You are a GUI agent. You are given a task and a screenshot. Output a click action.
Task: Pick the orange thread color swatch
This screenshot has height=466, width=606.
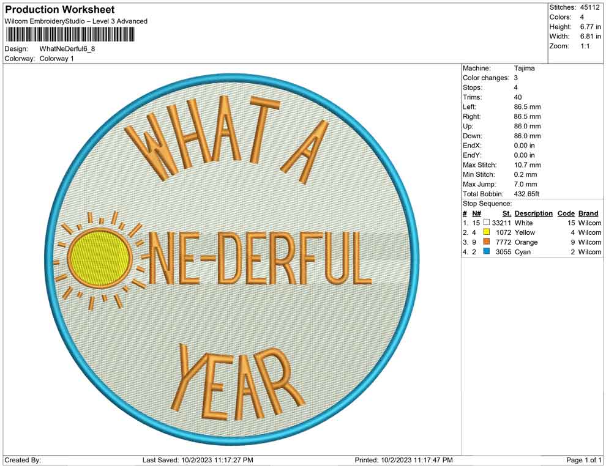tap(487, 242)
